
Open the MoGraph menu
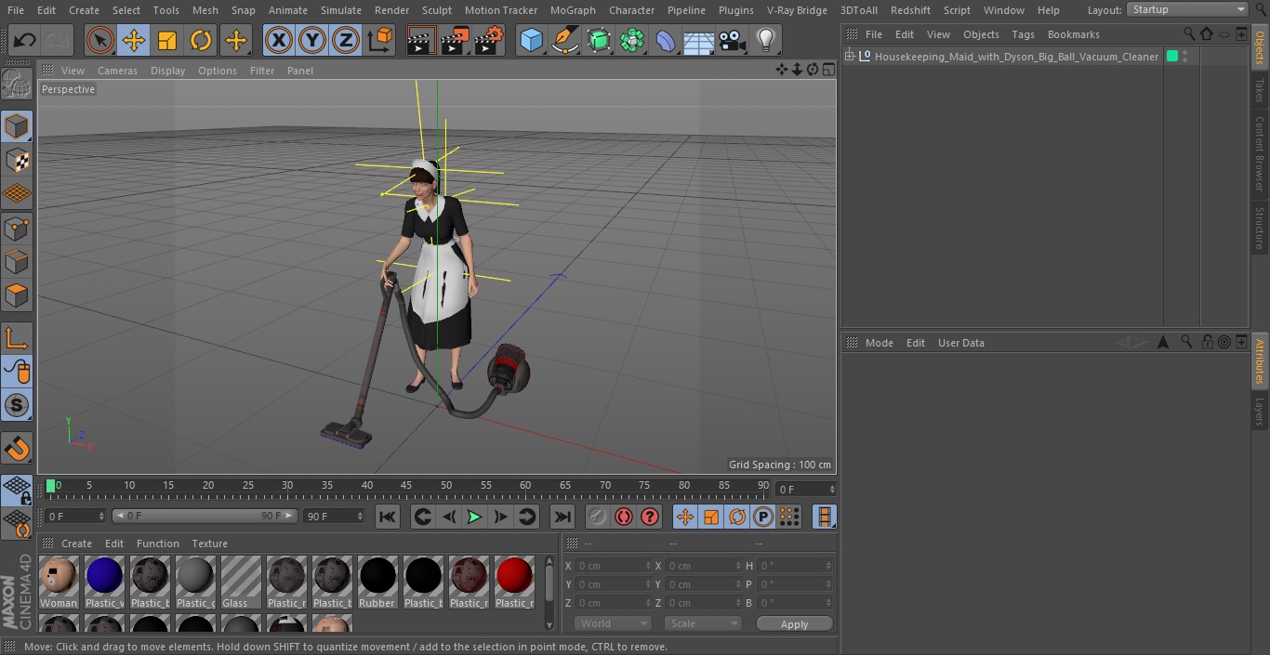pyautogui.click(x=573, y=9)
